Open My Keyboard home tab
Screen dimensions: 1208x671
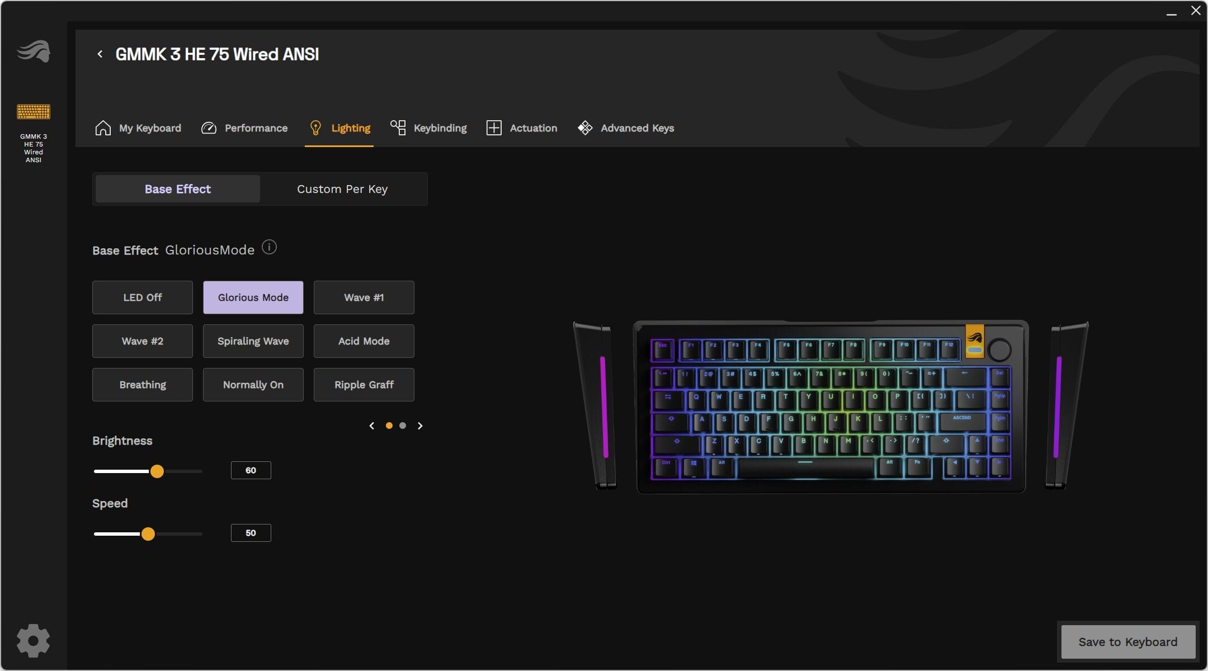tap(138, 128)
